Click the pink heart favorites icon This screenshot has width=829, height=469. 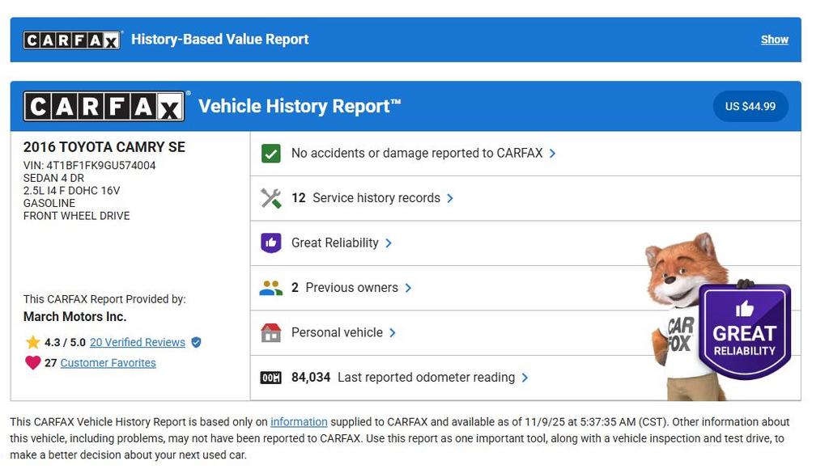[32, 363]
